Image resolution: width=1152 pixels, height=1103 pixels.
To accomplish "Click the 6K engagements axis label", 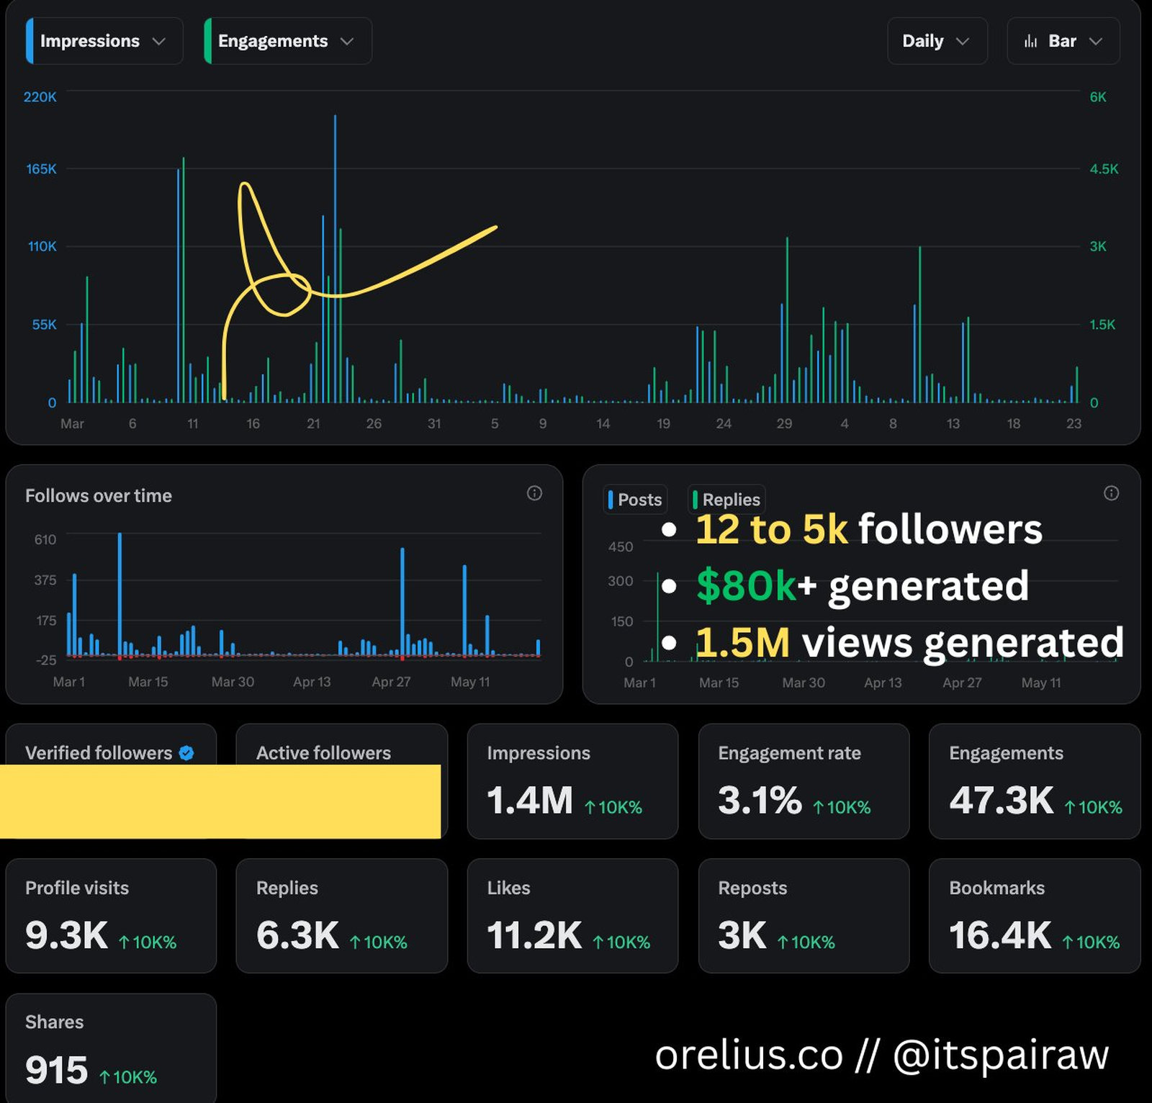I will pyautogui.click(x=1098, y=97).
